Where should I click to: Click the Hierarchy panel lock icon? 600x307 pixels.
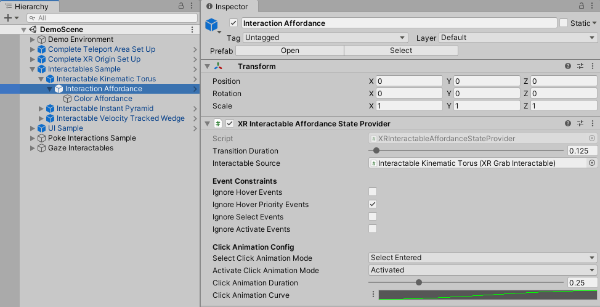(181, 6)
